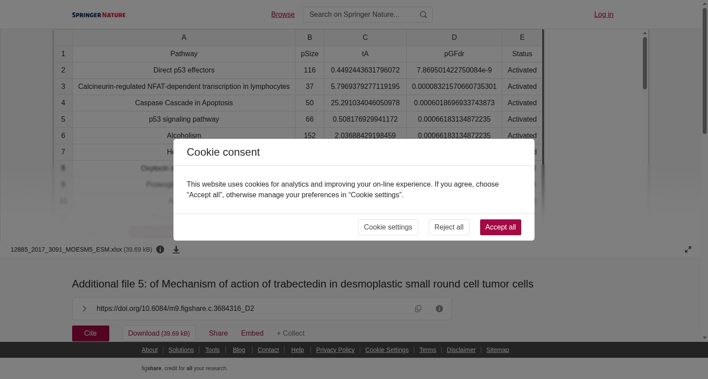Copy the DOI link icon
Screen dimensions: 708x379
coord(418,309)
